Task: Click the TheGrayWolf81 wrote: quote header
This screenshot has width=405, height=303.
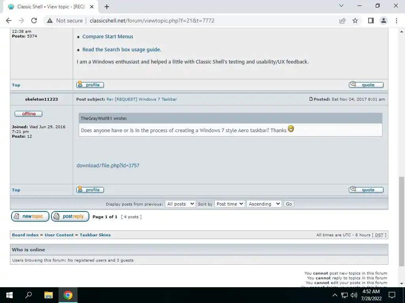Action: coord(104,118)
